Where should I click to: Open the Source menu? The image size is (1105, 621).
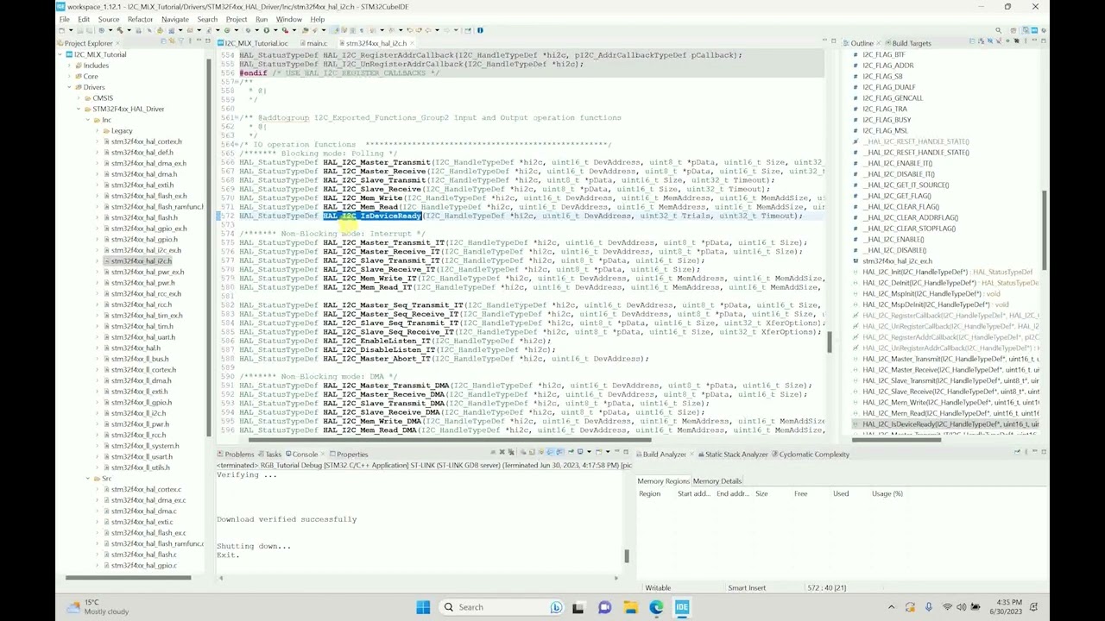point(109,19)
